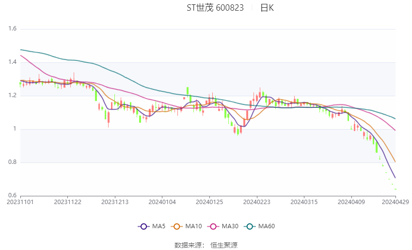Toggle the MA10 legend series
412x250 pixels.
(186, 226)
